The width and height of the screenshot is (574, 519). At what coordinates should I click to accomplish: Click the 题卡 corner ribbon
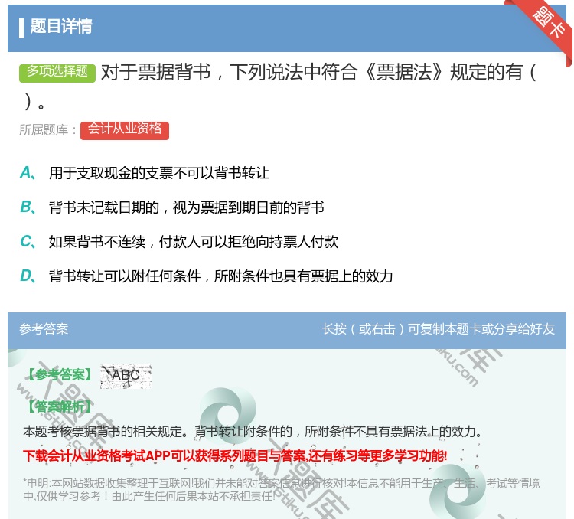coord(546,28)
